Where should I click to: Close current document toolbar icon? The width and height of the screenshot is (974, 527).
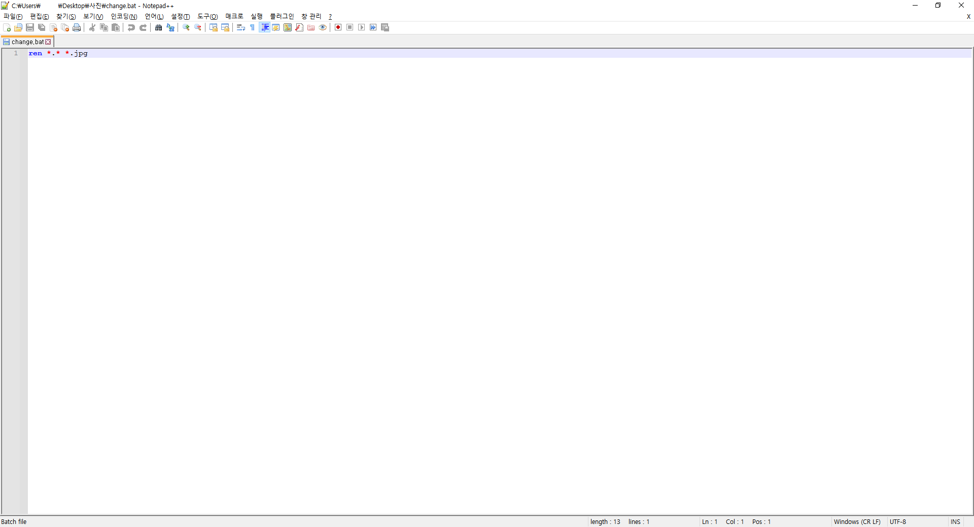(x=53, y=27)
